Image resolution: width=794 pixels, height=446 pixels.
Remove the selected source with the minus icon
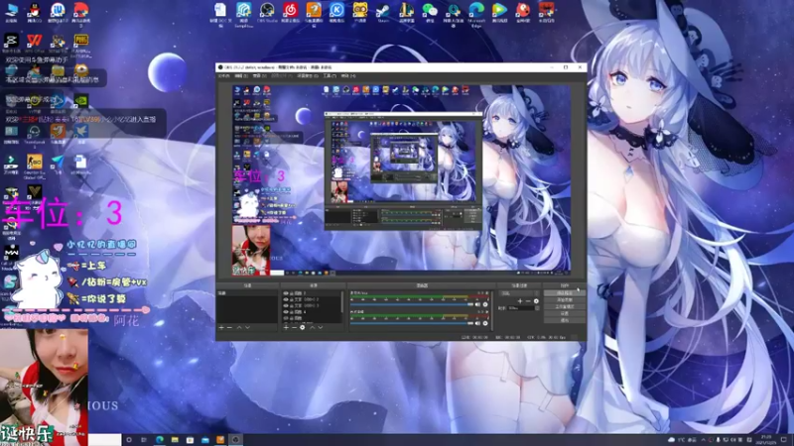pyautogui.click(x=294, y=328)
